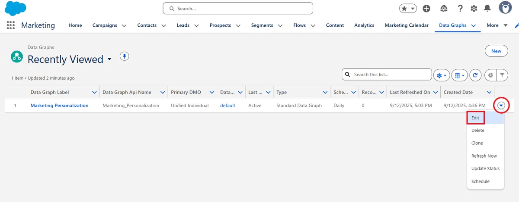Click the Salesforce cloud logo
This screenshot has height=202, width=519.
(16, 8)
